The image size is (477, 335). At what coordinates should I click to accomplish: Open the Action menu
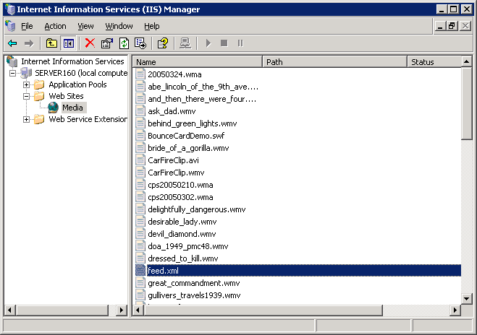coord(55,27)
